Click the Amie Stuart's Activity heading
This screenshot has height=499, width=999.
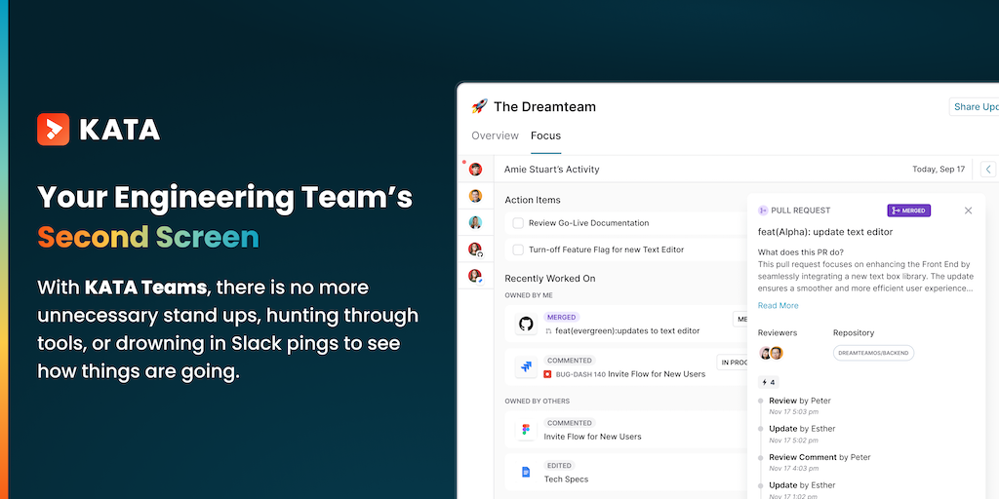click(552, 170)
